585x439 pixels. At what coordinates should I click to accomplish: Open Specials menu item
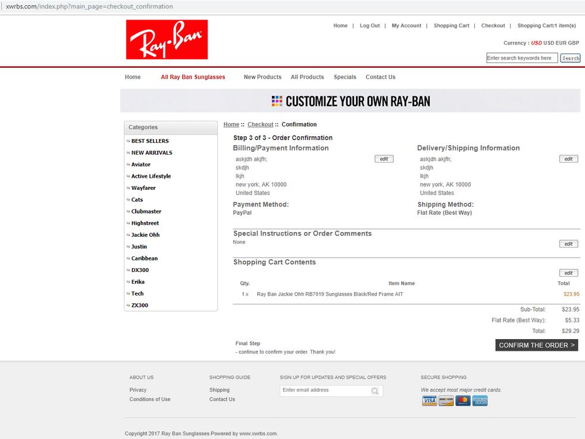point(345,77)
